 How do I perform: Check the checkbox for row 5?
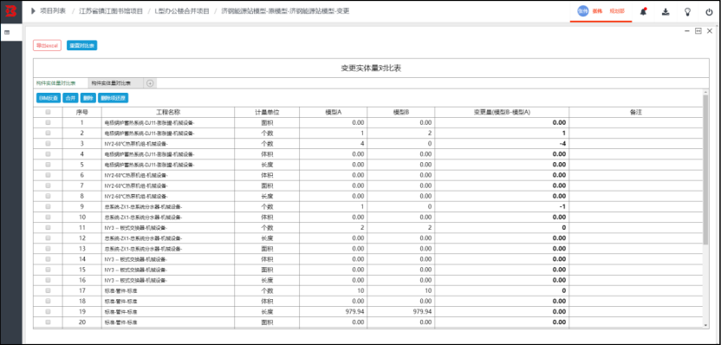pos(48,164)
